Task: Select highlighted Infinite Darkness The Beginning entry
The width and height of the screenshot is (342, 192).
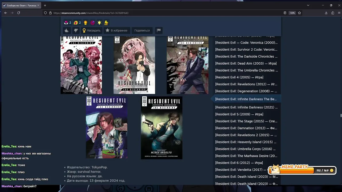Action: pyautogui.click(x=246, y=99)
